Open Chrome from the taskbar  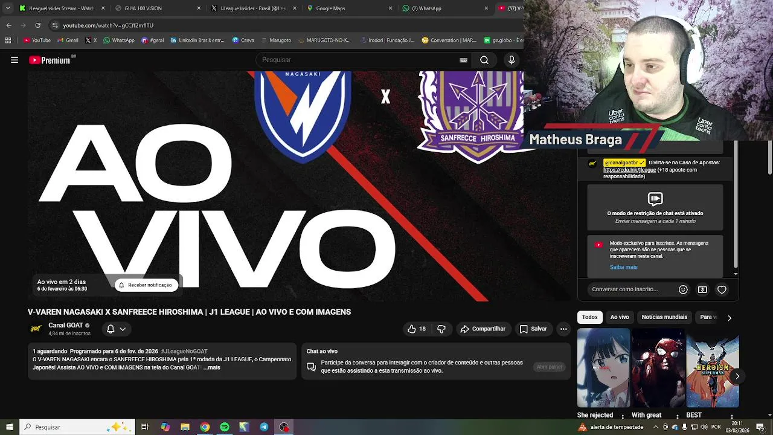click(x=205, y=427)
